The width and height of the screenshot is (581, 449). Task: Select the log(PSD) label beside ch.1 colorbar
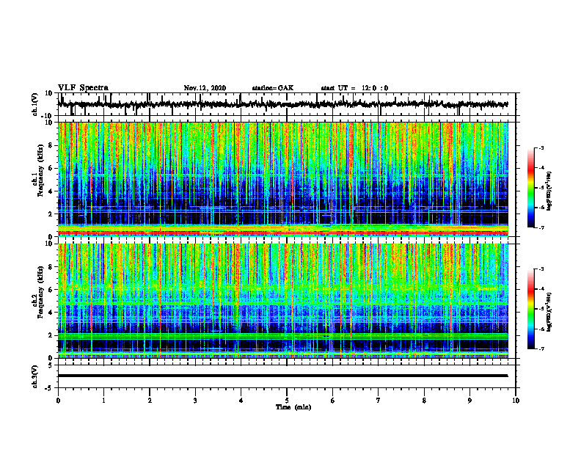click(x=549, y=191)
